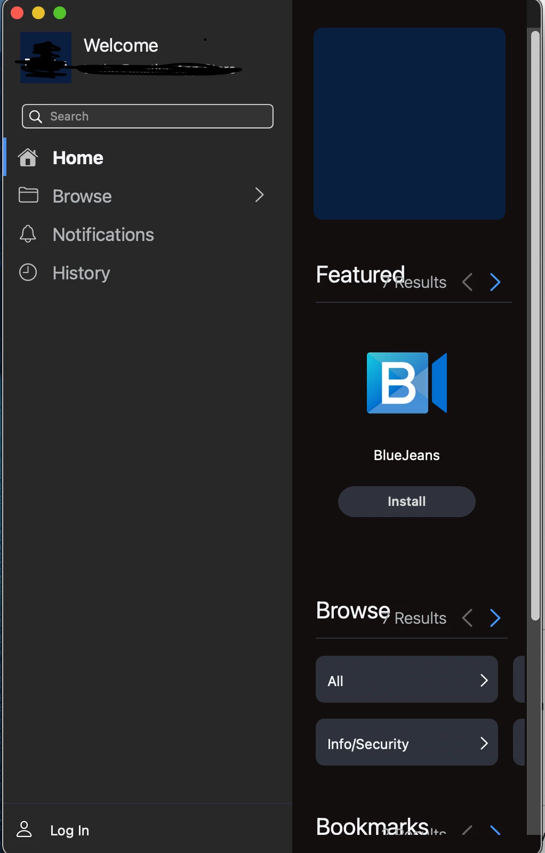This screenshot has width=545, height=853.
Task: Click the Home house icon
Action: tap(28, 158)
